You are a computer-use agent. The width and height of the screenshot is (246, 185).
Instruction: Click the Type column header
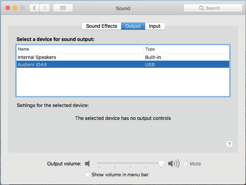tap(187, 49)
